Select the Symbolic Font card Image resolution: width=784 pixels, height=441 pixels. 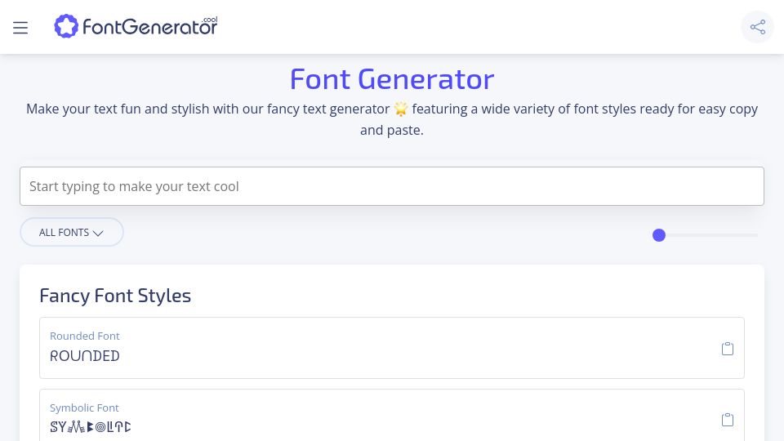(392, 416)
